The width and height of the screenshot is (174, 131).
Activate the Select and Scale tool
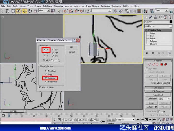35,11
